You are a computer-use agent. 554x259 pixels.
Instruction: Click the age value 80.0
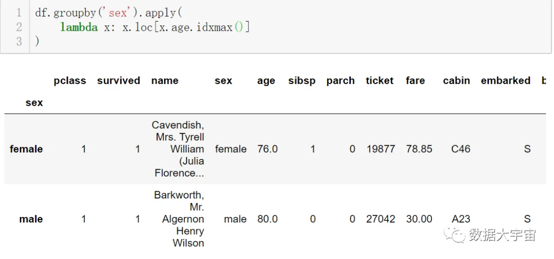pyautogui.click(x=267, y=219)
